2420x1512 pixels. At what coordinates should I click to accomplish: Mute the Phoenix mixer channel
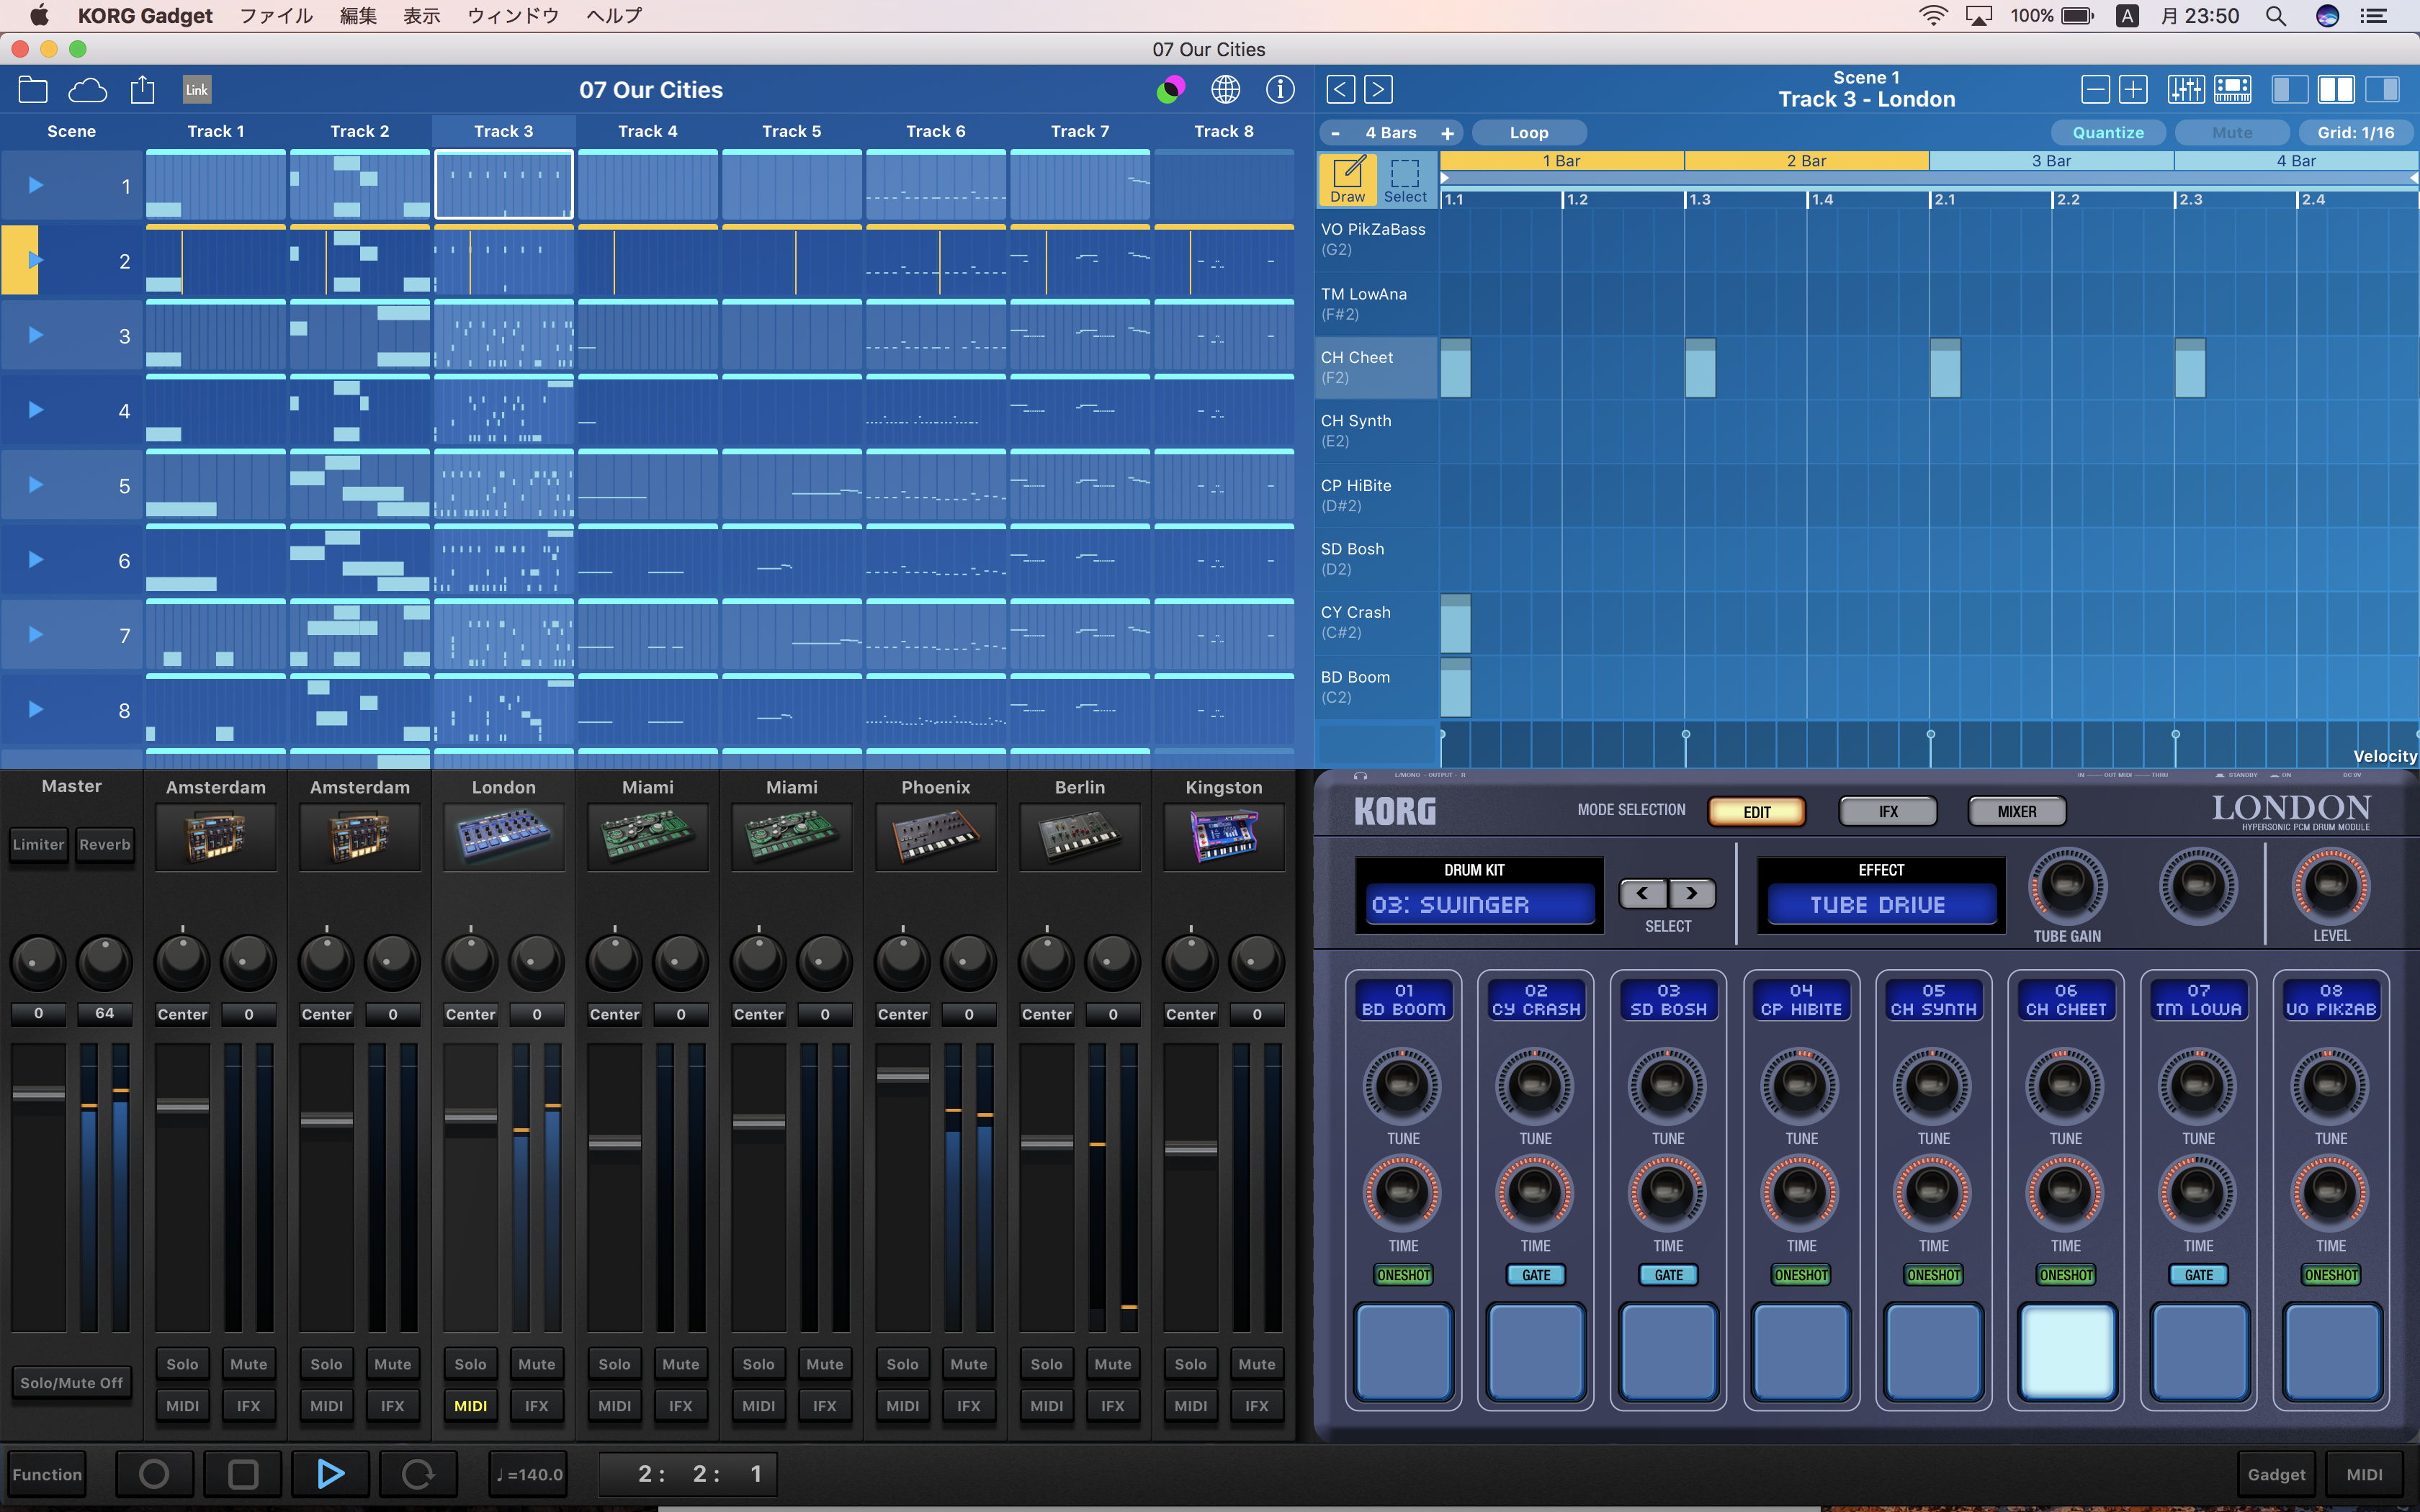(968, 1363)
